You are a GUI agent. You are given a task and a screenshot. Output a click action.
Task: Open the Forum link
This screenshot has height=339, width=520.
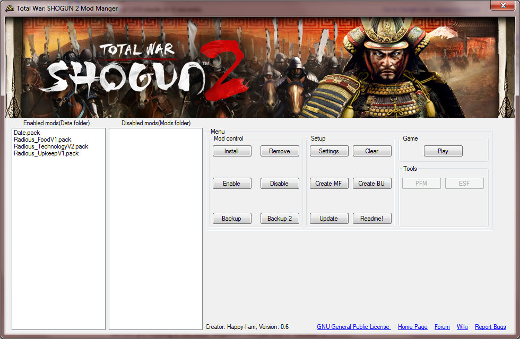click(442, 327)
